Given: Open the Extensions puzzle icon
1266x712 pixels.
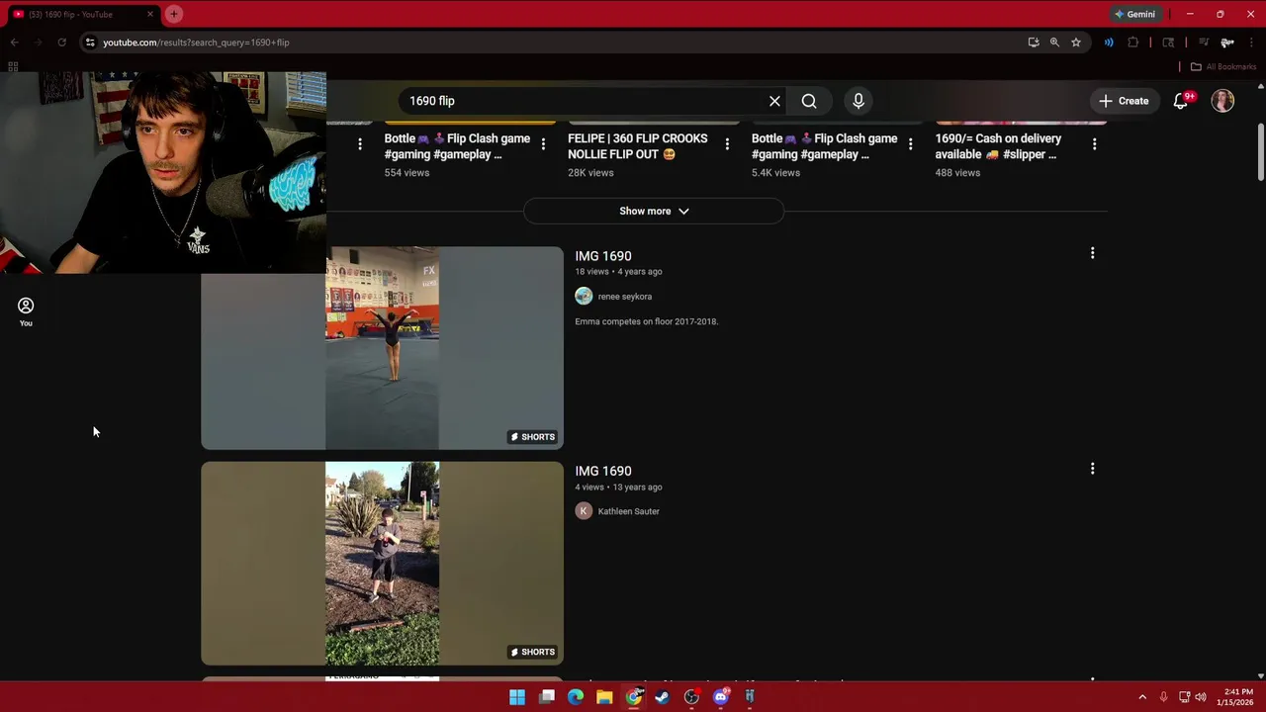Looking at the screenshot, I should [1133, 43].
